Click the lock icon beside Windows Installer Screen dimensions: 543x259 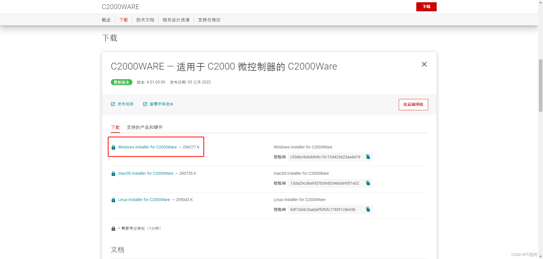[113, 147]
